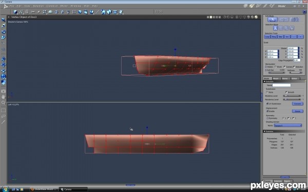The image size is (308, 192).
Task: Select the lasso selection tool
Action: 4,116
